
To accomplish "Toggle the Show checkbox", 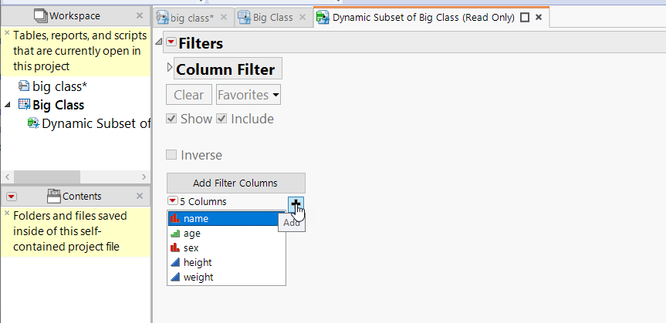I will tap(172, 119).
